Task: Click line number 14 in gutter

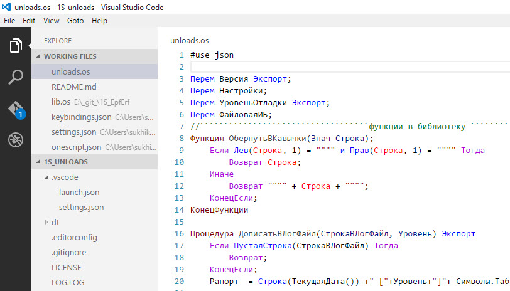Action: [x=179, y=210]
